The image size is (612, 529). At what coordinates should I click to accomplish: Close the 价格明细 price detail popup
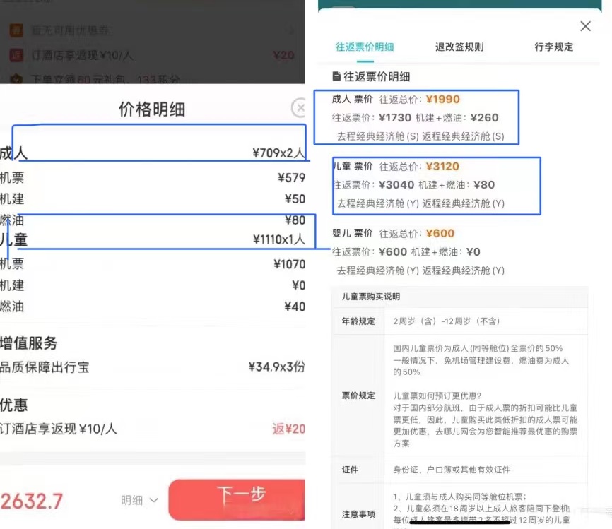click(299, 108)
